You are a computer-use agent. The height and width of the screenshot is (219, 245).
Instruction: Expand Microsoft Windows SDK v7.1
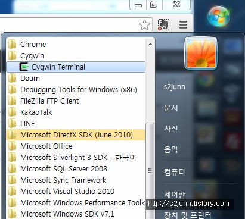coord(76,214)
